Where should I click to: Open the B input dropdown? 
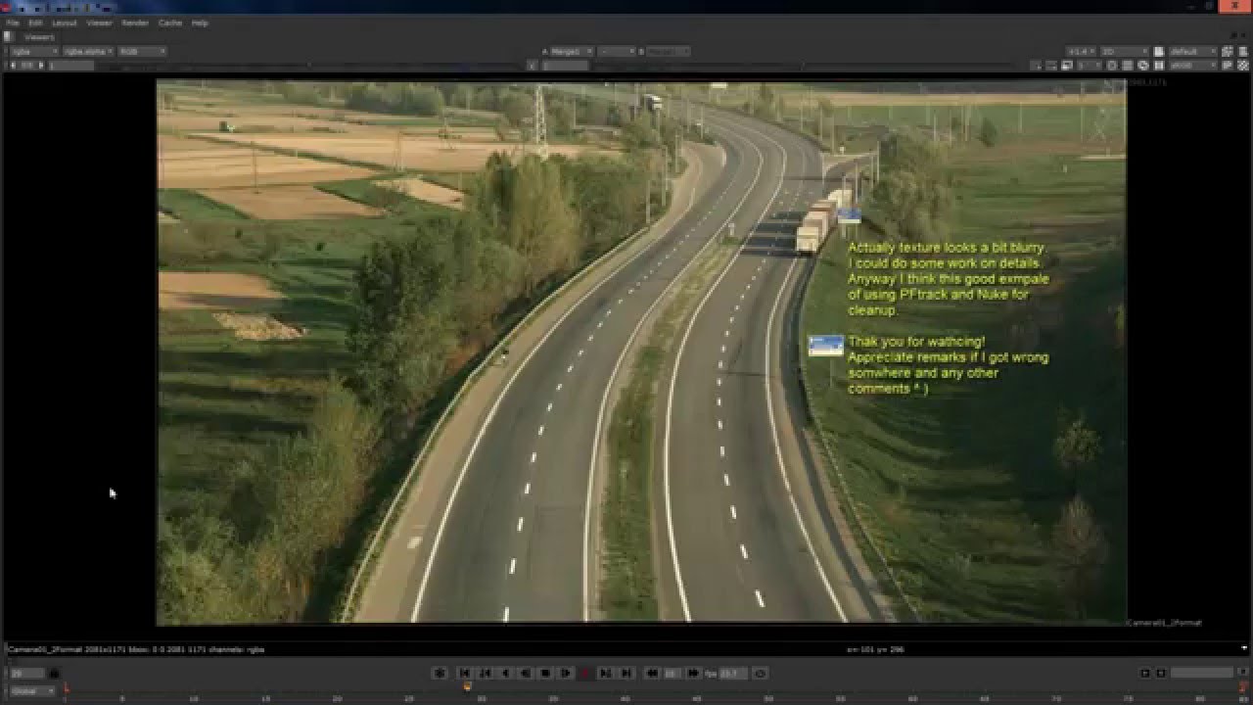click(x=669, y=51)
